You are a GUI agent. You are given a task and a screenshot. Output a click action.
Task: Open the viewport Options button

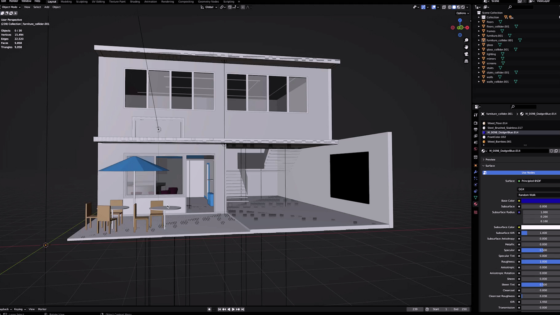(462, 13)
